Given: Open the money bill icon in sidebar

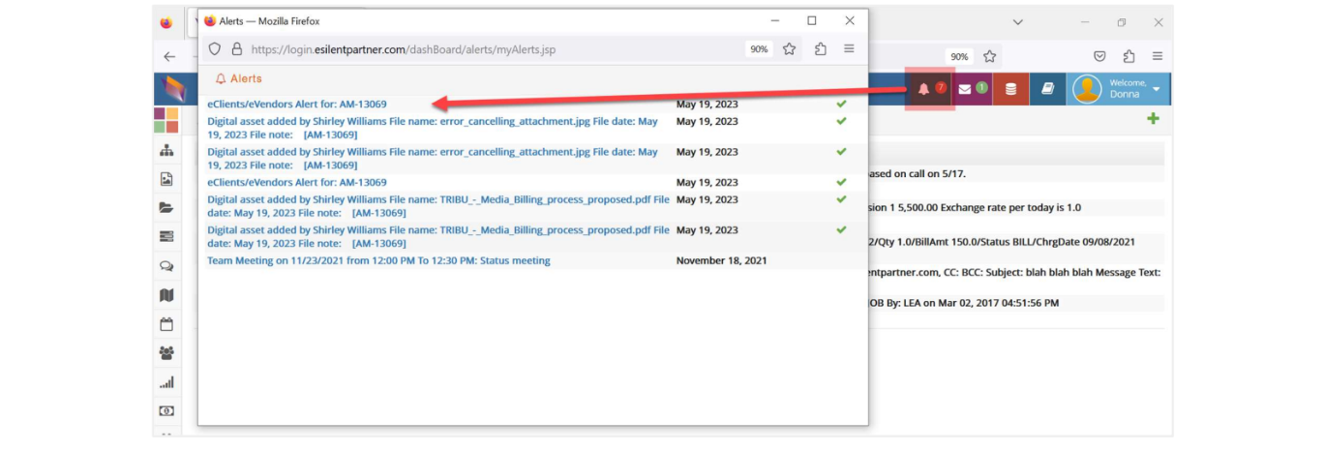Looking at the screenshot, I should 166,411.
